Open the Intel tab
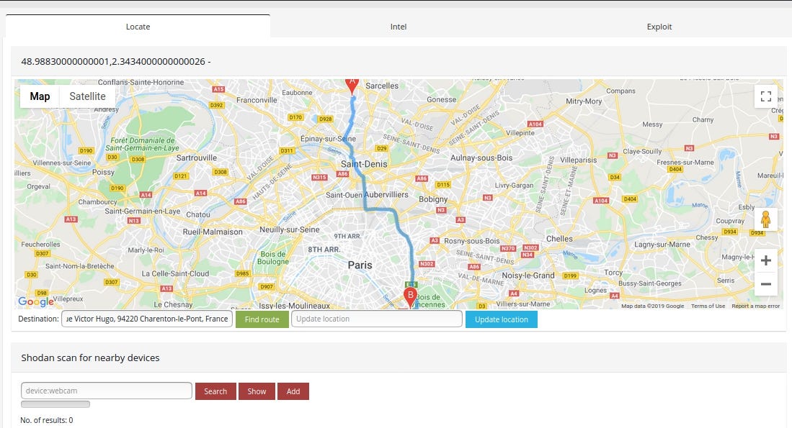The height and width of the screenshot is (428, 792). point(398,26)
